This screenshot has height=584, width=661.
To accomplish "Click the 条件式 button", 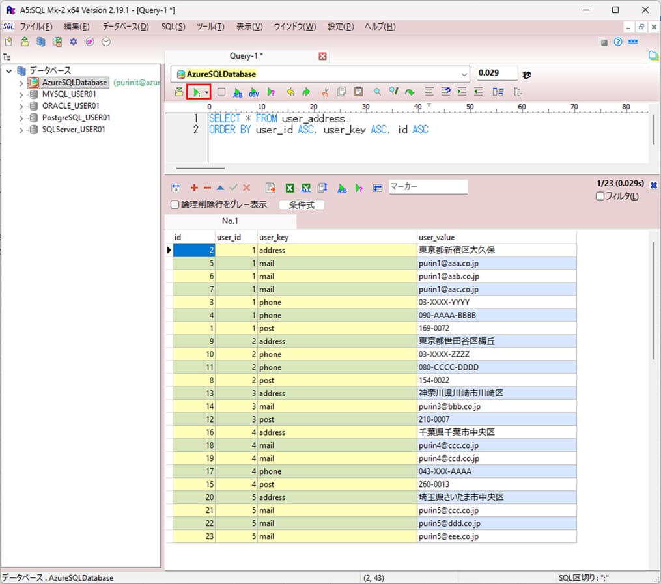I will (302, 204).
